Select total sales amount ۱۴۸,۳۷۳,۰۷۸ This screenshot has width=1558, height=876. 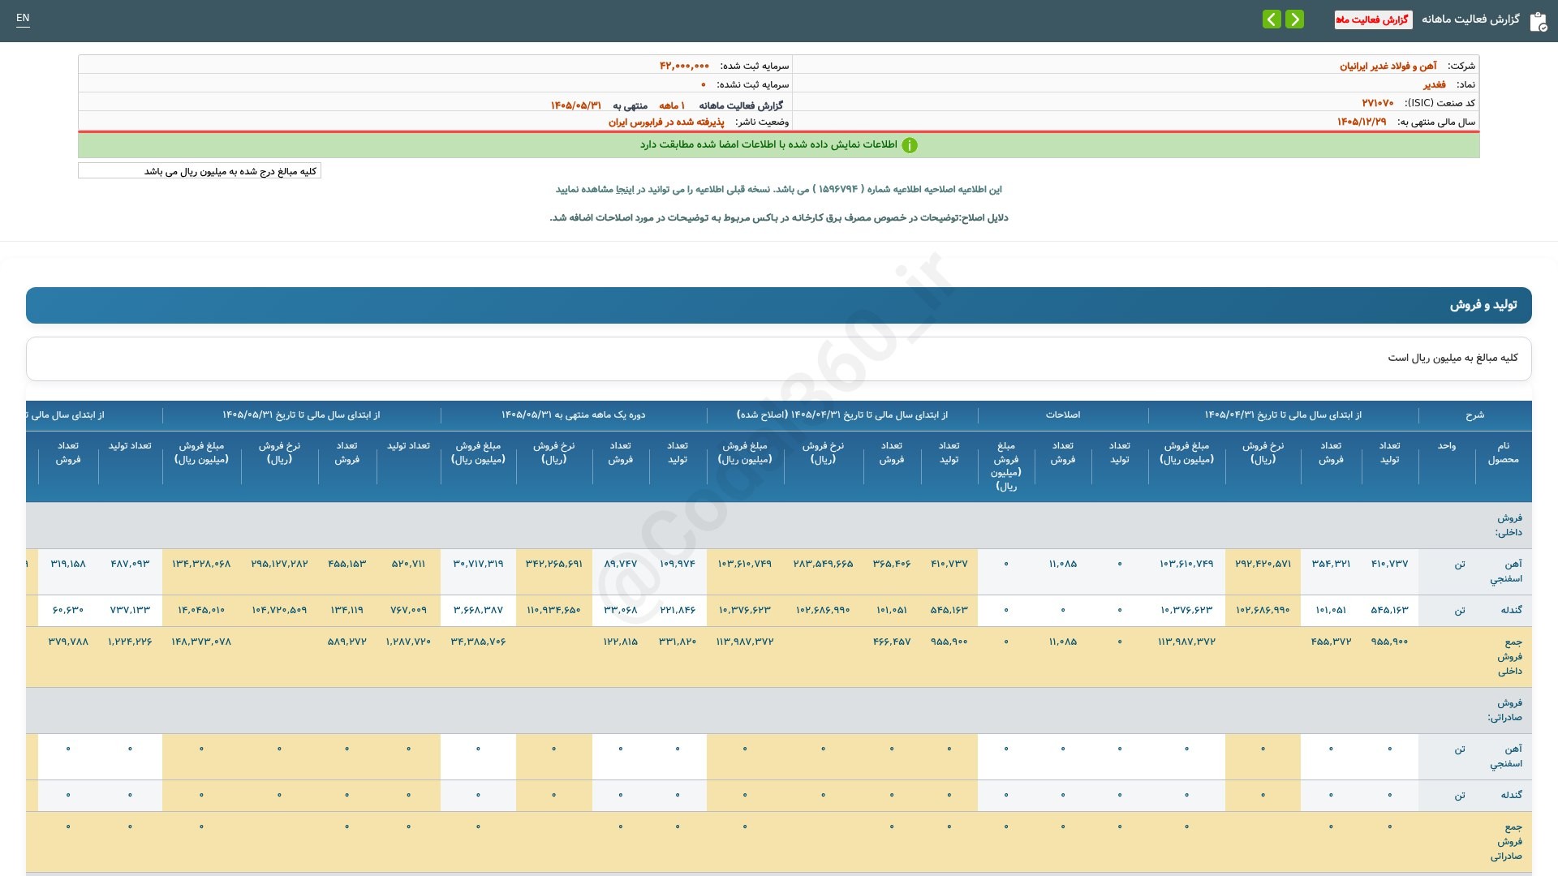point(201,642)
